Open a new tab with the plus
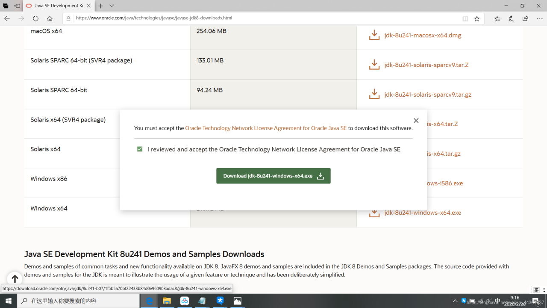The width and height of the screenshot is (547, 308). pos(101,6)
